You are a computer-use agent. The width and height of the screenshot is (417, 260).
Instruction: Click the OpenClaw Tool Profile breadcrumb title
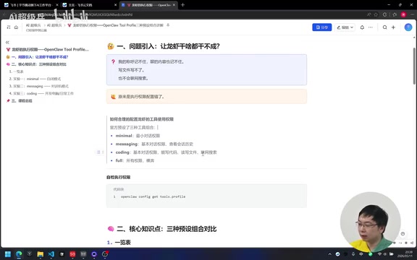point(118,25)
